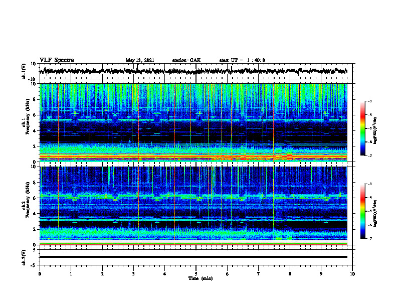The image size is (397, 307).
Task: Click time axis tick label "6"
Action: click(228, 274)
